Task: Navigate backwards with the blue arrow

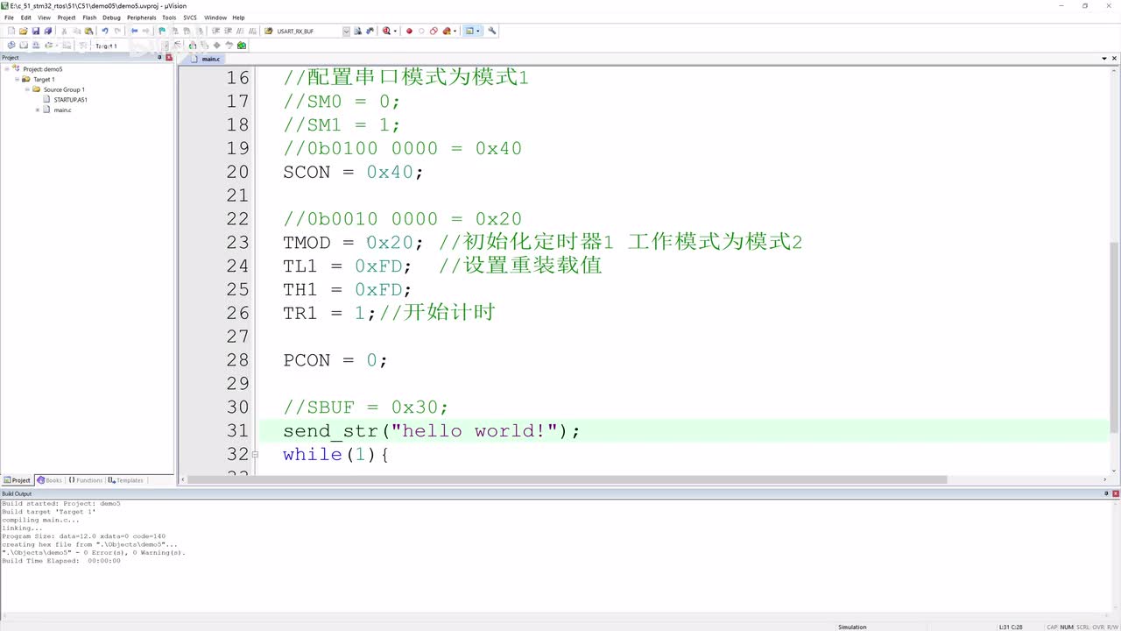Action: click(134, 31)
